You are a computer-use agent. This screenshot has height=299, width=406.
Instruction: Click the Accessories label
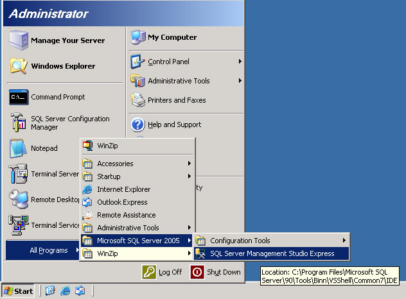pyautogui.click(x=115, y=164)
